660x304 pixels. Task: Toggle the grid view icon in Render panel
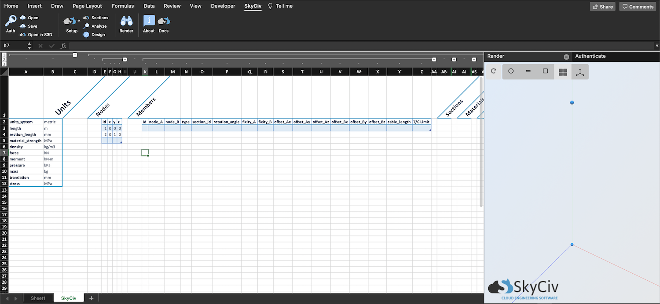point(562,72)
